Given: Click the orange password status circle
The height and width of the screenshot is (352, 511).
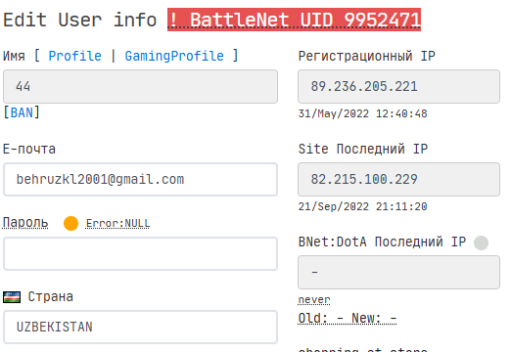Looking at the screenshot, I should click(x=70, y=224).
